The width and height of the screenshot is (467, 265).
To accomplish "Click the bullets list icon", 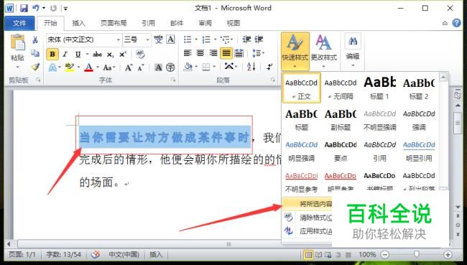I will pos(188,39).
